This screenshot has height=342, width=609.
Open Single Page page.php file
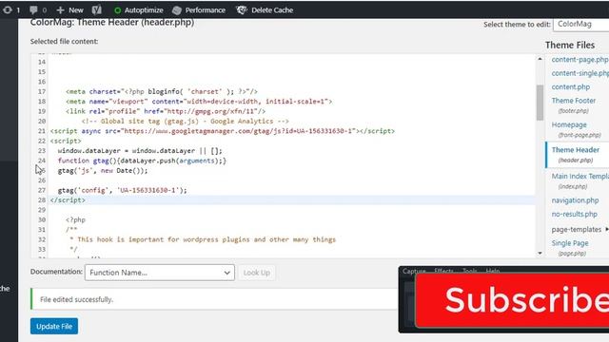pyautogui.click(x=570, y=243)
